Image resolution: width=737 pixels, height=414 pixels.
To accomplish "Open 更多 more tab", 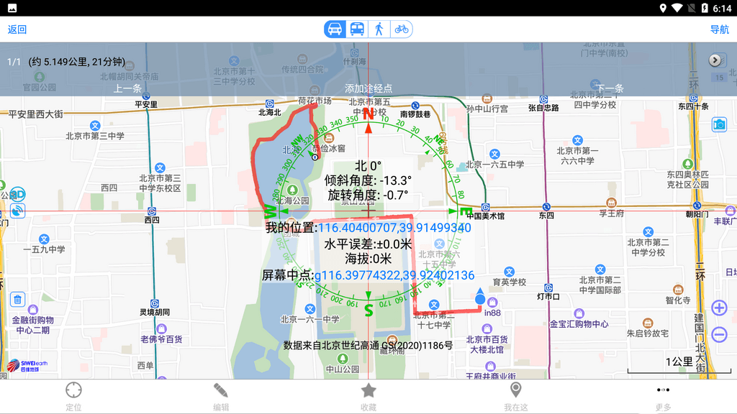I will pyautogui.click(x=663, y=397).
